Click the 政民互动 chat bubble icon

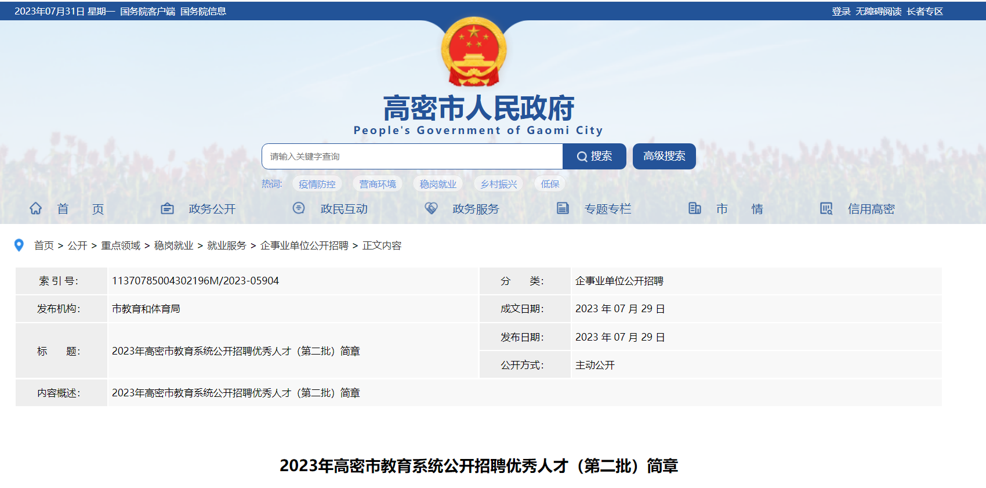(x=299, y=208)
